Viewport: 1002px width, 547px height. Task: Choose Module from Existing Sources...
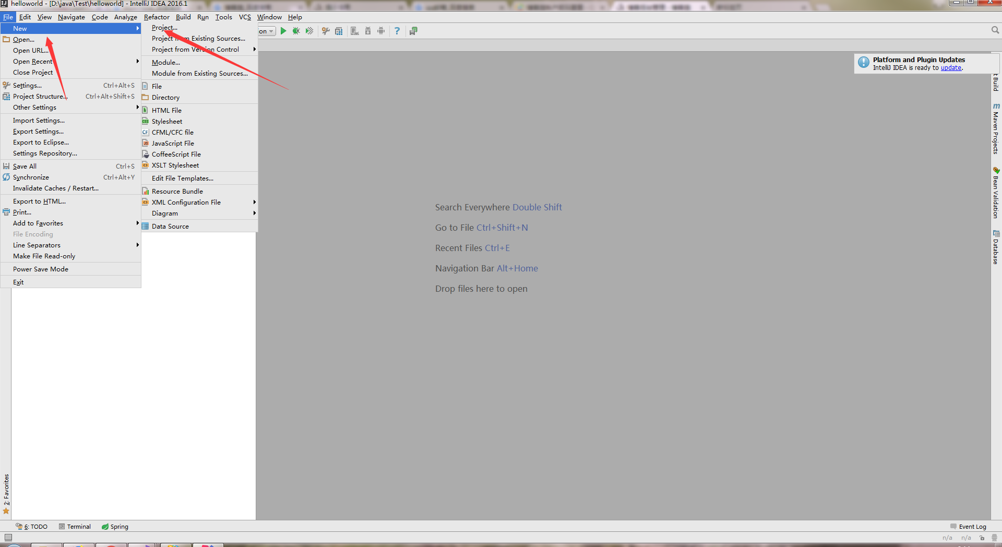click(x=200, y=74)
